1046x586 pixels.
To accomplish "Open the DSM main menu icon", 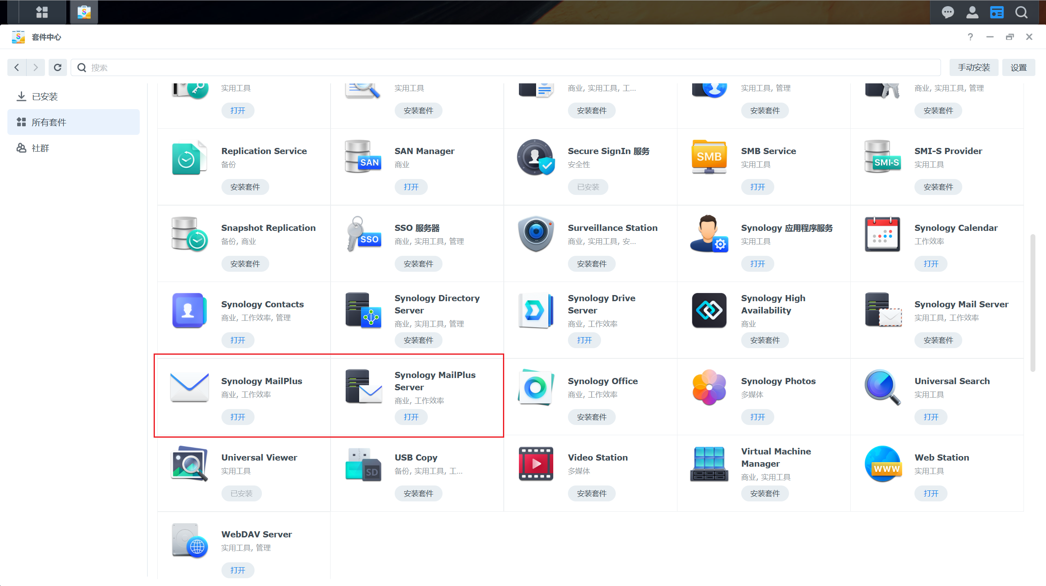I will 42,12.
